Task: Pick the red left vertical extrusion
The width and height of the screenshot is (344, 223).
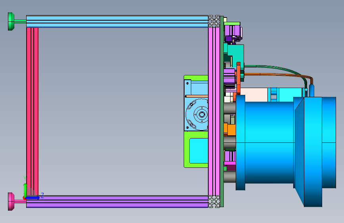Action: (32, 111)
